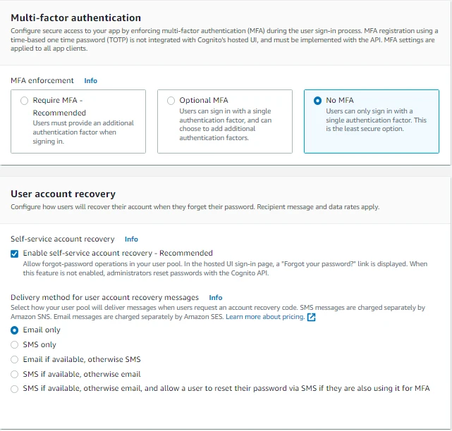
Task: Pick the SMS if available, otherwise email radio
Action: (15, 374)
